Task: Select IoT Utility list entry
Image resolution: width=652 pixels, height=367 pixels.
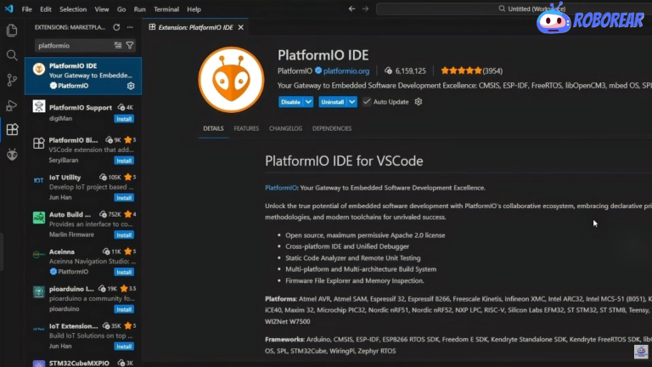Action: (83, 187)
